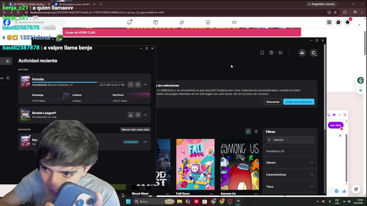The width and height of the screenshot is (367, 206).
Task: Open the Facebook apps menu grid
Action: click(329, 22)
